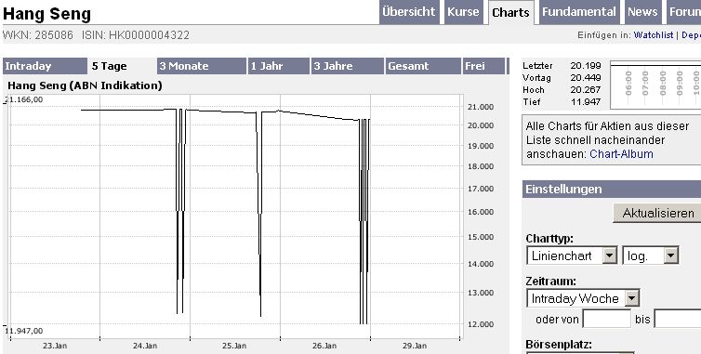Open the Linienchart chart type dropdown
The width and height of the screenshot is (701, 354).
pyautogui.click(x=572, y=256)
